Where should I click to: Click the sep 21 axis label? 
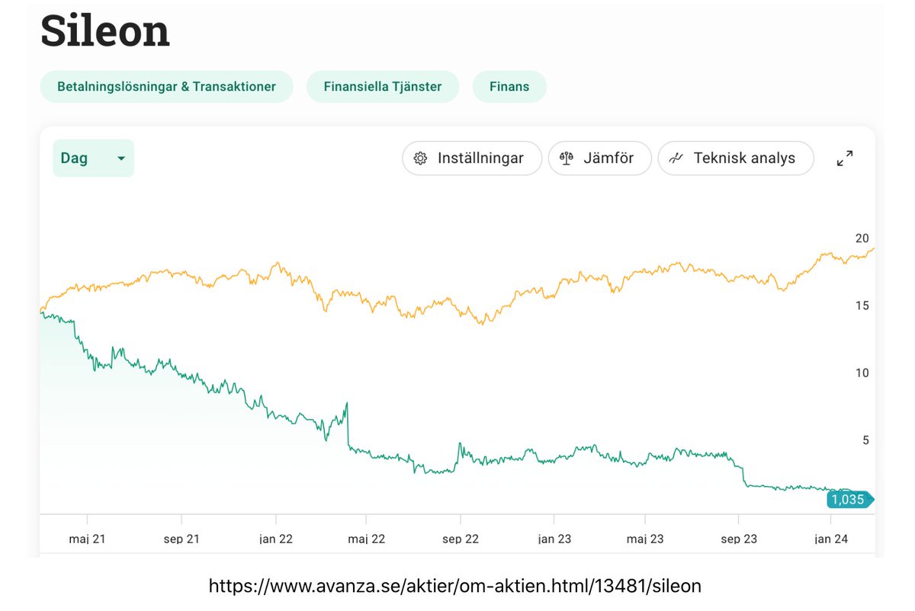coord(181,539)
